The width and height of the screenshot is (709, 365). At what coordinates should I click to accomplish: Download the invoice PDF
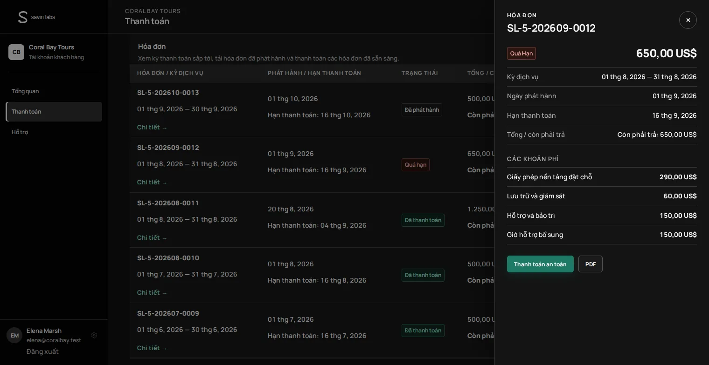591,264
